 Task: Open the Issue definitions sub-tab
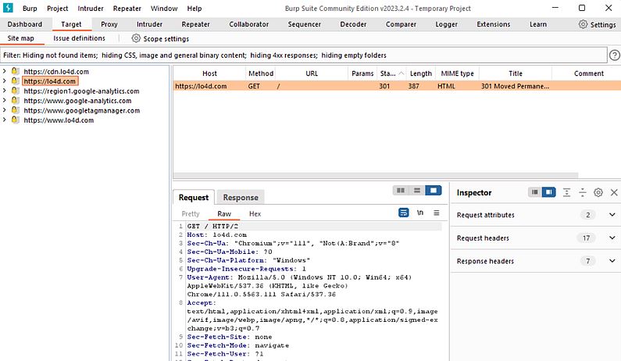(79, 38)
